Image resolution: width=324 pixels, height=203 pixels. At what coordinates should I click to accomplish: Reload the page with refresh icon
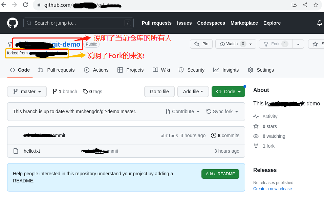tap(25, 5)
